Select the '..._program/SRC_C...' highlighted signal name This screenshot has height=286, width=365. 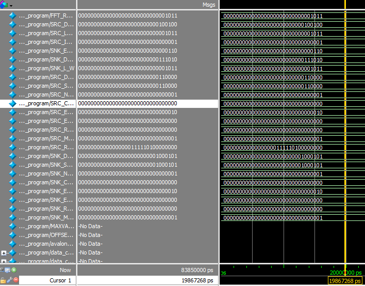pyautogui.click(x=46, y=103)
